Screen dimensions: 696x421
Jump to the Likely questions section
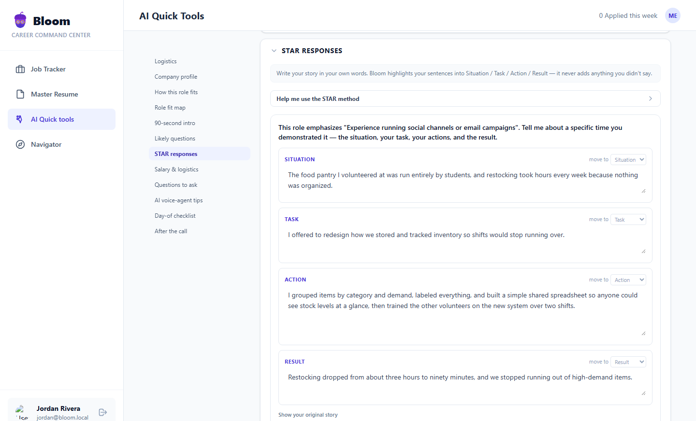[x=200, y=139]
